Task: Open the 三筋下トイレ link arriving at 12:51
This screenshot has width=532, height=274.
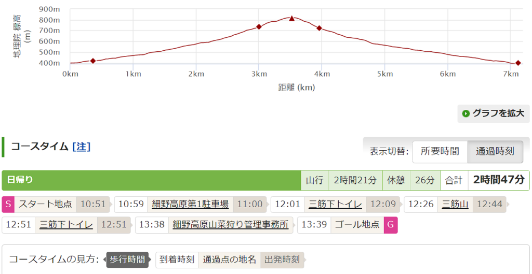Action: tap(66, 225)
